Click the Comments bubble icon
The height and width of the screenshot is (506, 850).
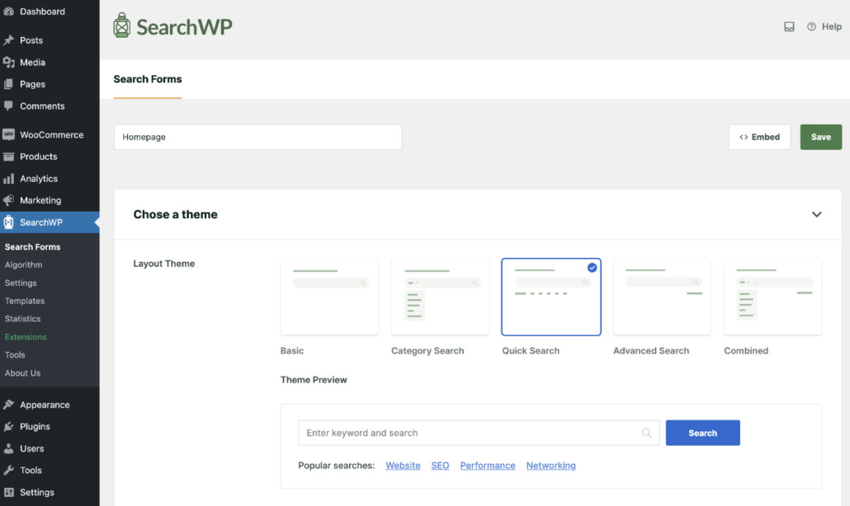click(x=10, y=105)
